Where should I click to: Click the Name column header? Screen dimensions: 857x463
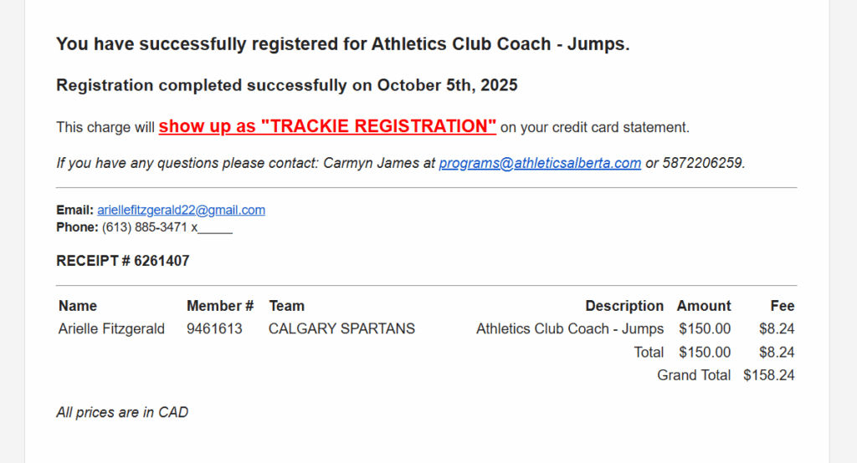tap(78, 306)
